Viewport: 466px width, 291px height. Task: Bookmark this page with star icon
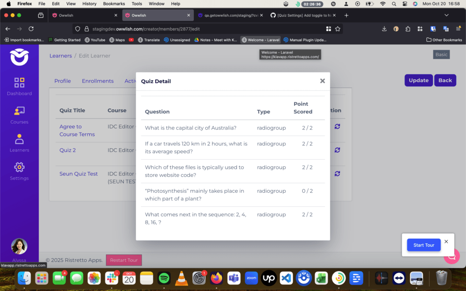pyautogui.click(x=338, y=29)
